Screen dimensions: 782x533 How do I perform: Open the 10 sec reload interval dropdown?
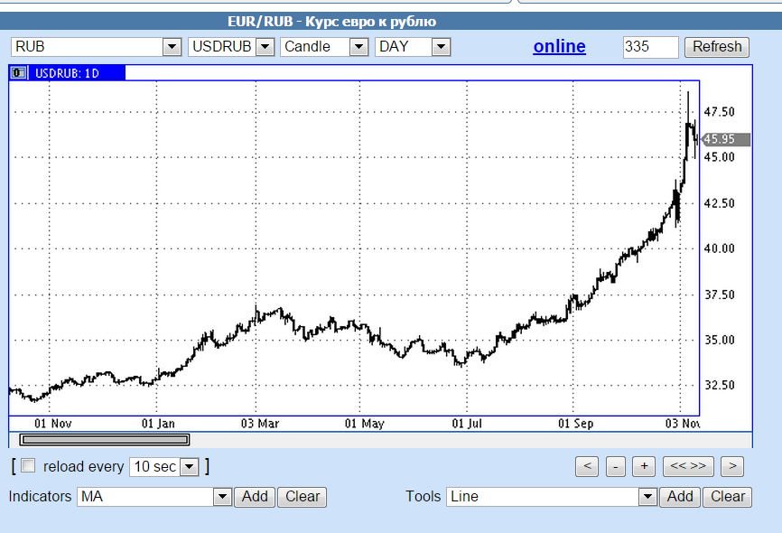click(x=189, y=467)
